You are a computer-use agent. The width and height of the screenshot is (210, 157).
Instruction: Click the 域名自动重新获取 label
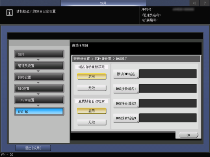click(x=91, y=67)
